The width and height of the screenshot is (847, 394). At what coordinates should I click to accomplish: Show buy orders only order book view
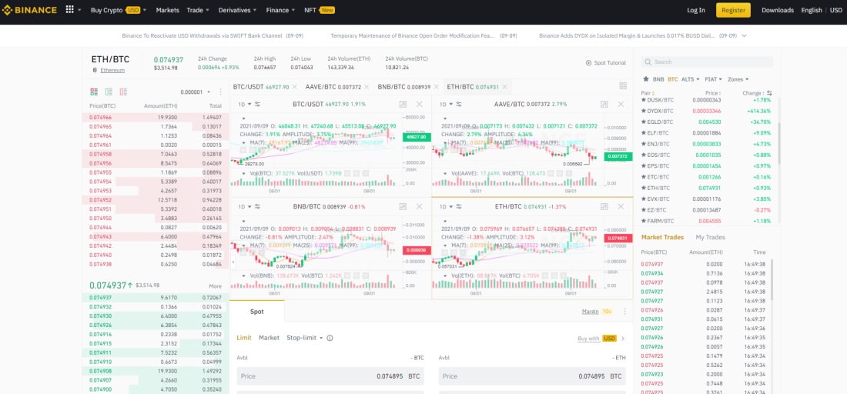click(x=109, y=92)
